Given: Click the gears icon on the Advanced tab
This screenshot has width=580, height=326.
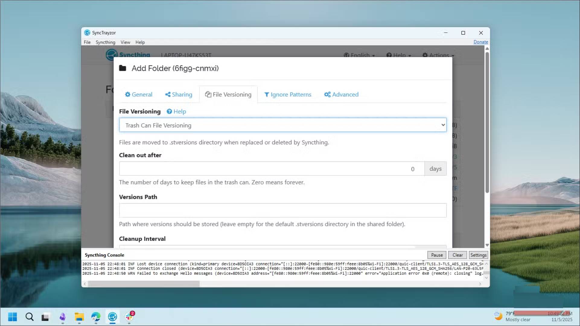Looking at the screenshot, I should coord(328,95).
